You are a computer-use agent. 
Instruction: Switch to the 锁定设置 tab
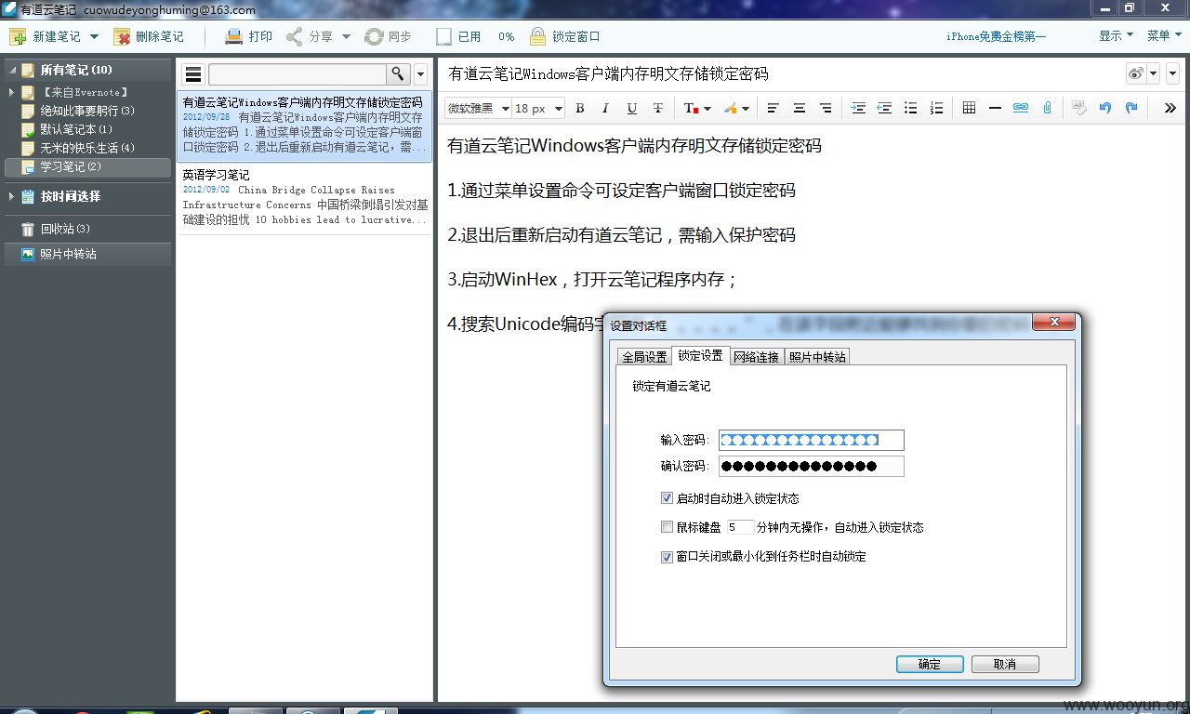point(700,356)
